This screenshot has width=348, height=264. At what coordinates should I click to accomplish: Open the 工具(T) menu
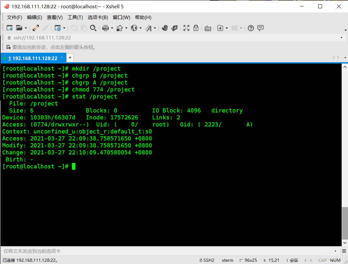(75, 17)
